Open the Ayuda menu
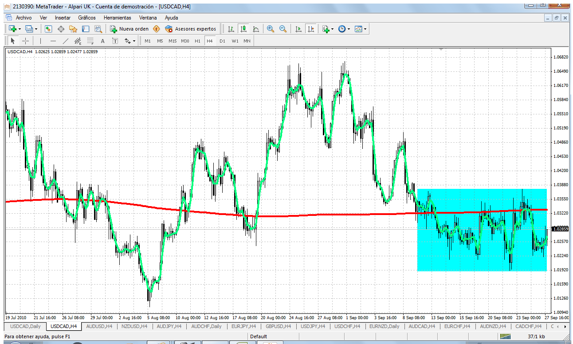573x344 pixels. [x=171, y=18]
